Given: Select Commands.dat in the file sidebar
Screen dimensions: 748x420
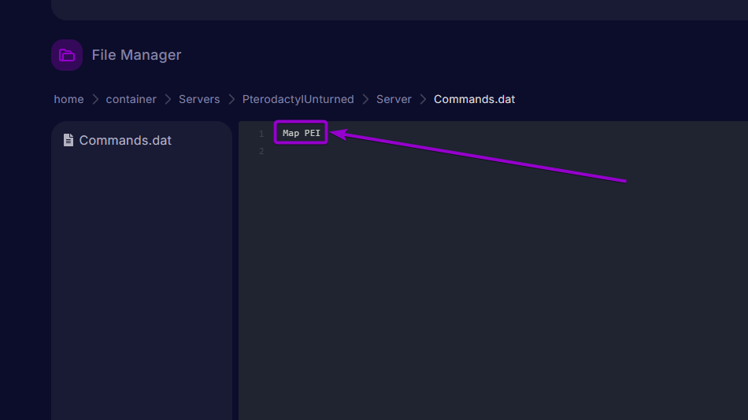Looking at the screenshot, I should (125, 140).
